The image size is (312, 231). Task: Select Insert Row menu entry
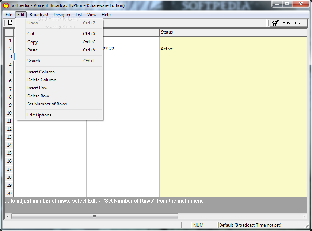click(59, 88)
